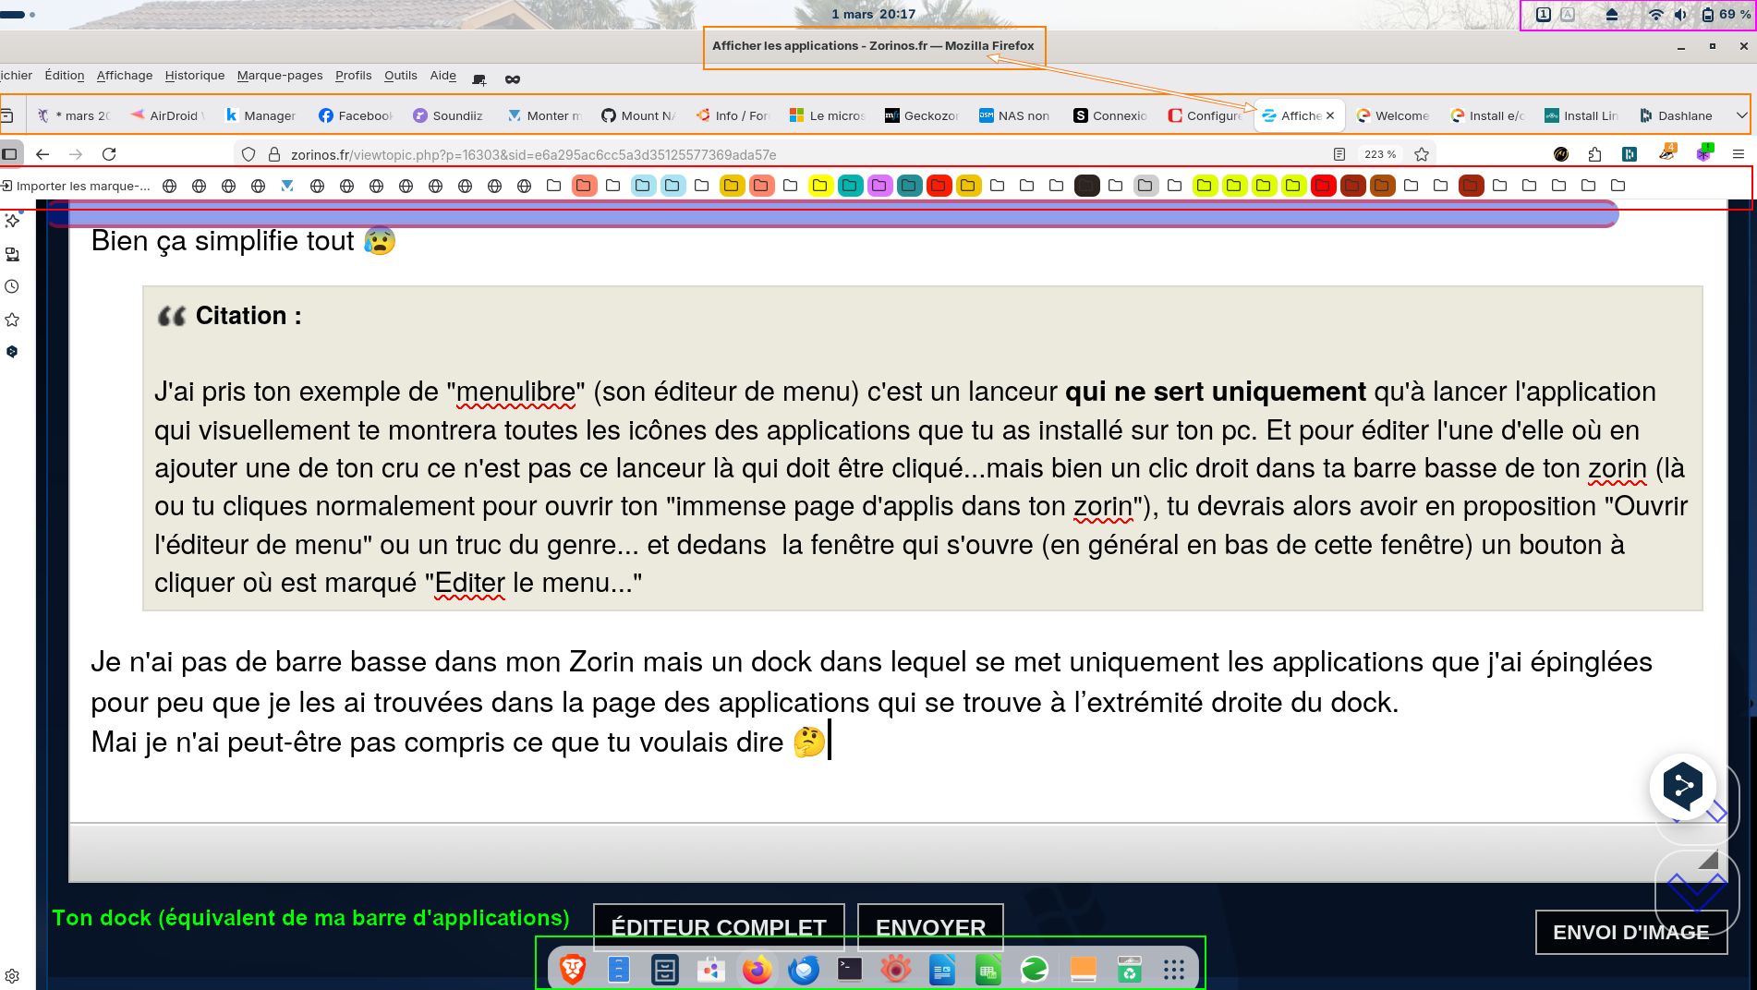Switch to the Facebook tab
Viewport: 1757px width, 990px height.
coord(356,115)
